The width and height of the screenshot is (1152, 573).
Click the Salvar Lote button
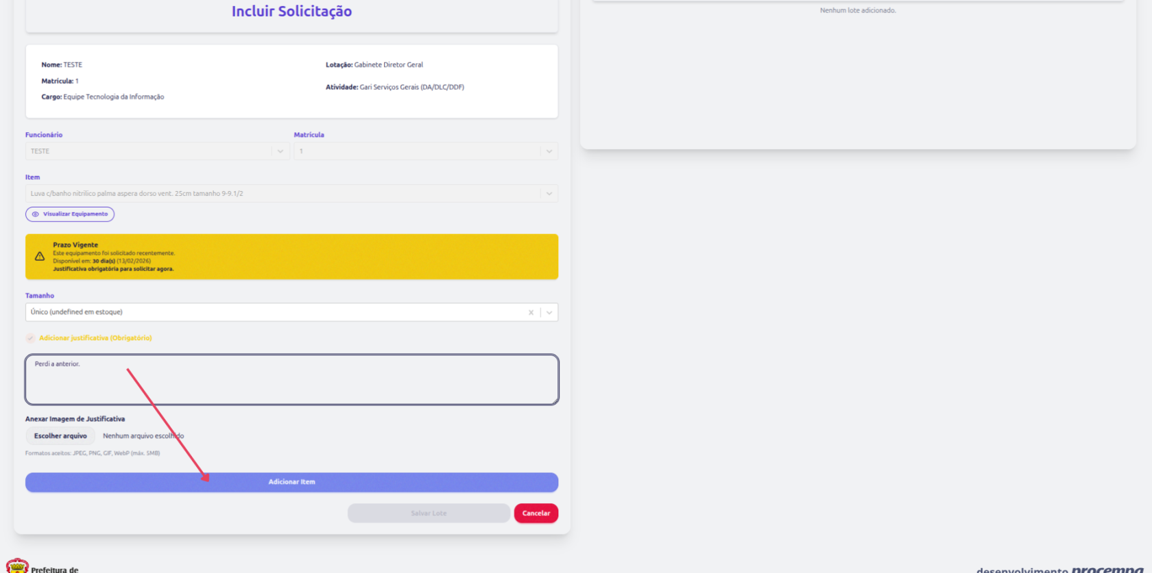click(429, 513)
